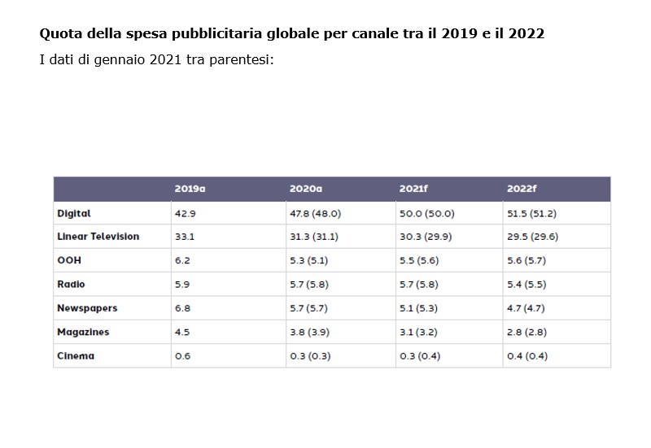Screen dimensions: 651x448
Task: Click the 2019a column header
Action: click(x=190, y=189)
